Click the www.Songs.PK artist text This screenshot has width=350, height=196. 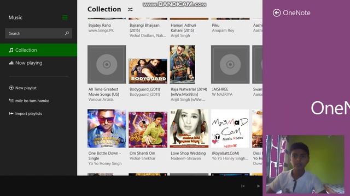101,30
